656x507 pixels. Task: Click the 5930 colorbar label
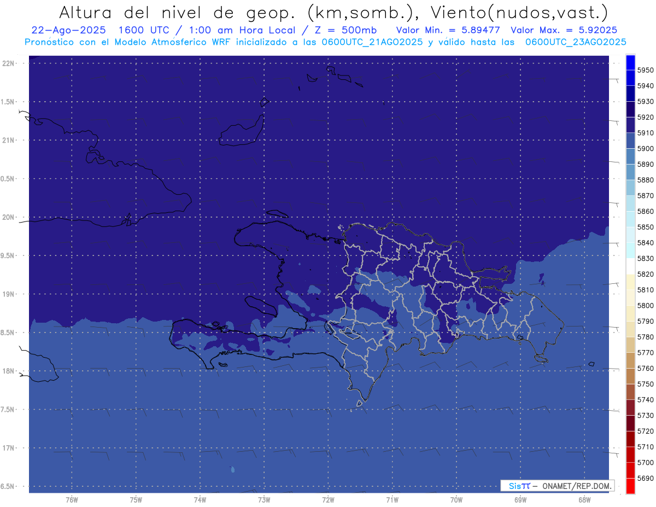(x=646, y=102)
